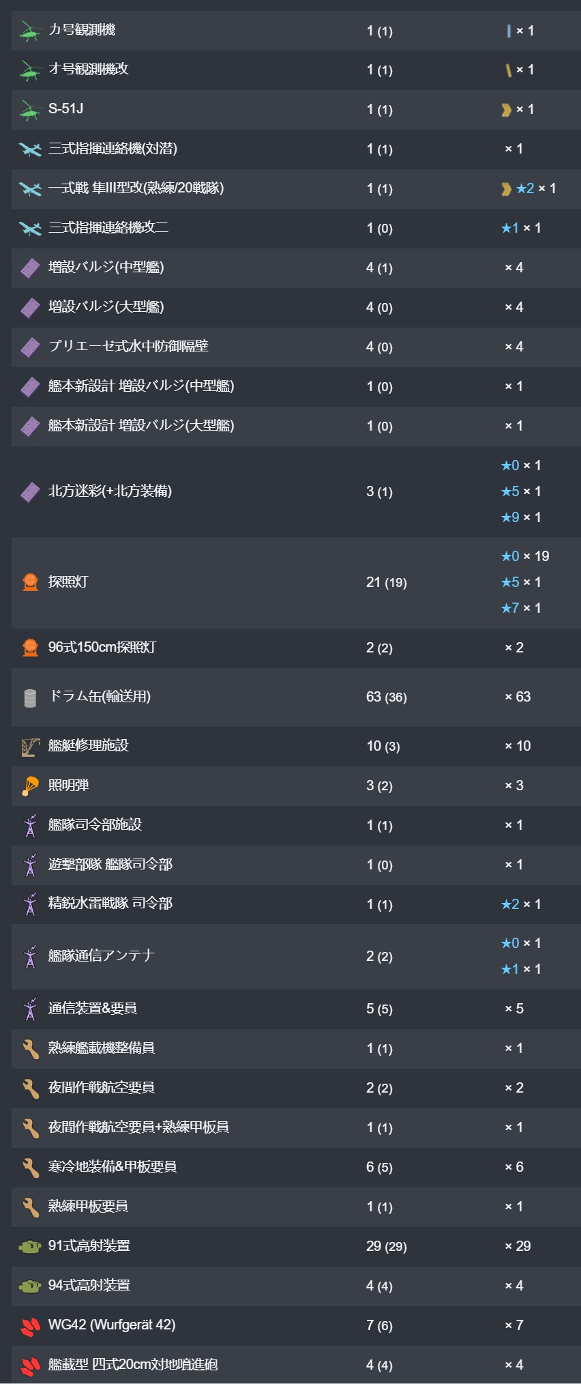Select the 北方迷彩(+北方装備) row name
This screenshot has height=1384, width=581.
click(110, 491)
